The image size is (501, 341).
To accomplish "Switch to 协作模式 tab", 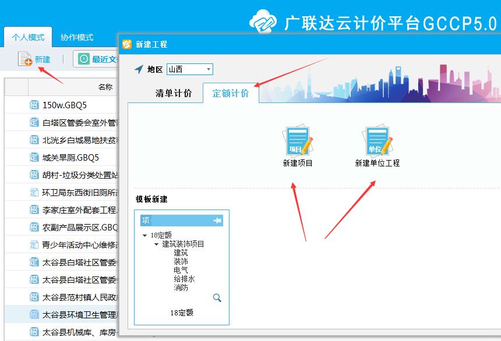I will (x=77, y=37).
